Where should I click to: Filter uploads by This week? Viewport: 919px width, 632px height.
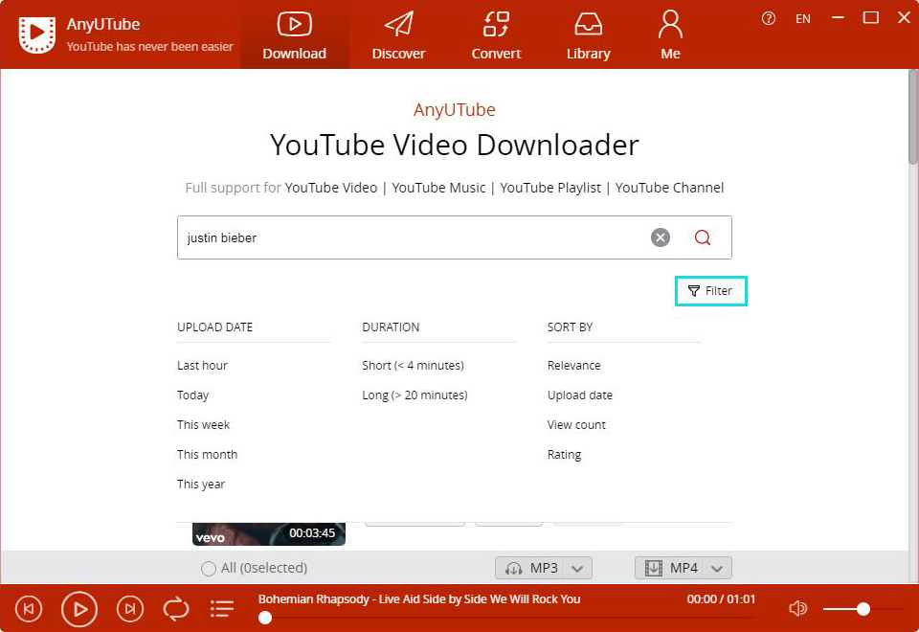(203, 424)
